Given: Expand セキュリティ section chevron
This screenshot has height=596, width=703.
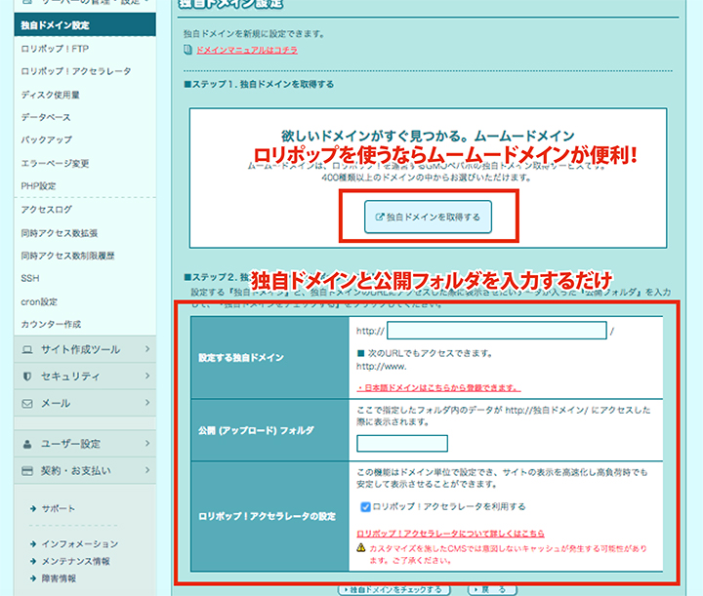Looking at the screenshot, I should click(x=147, y=376).
